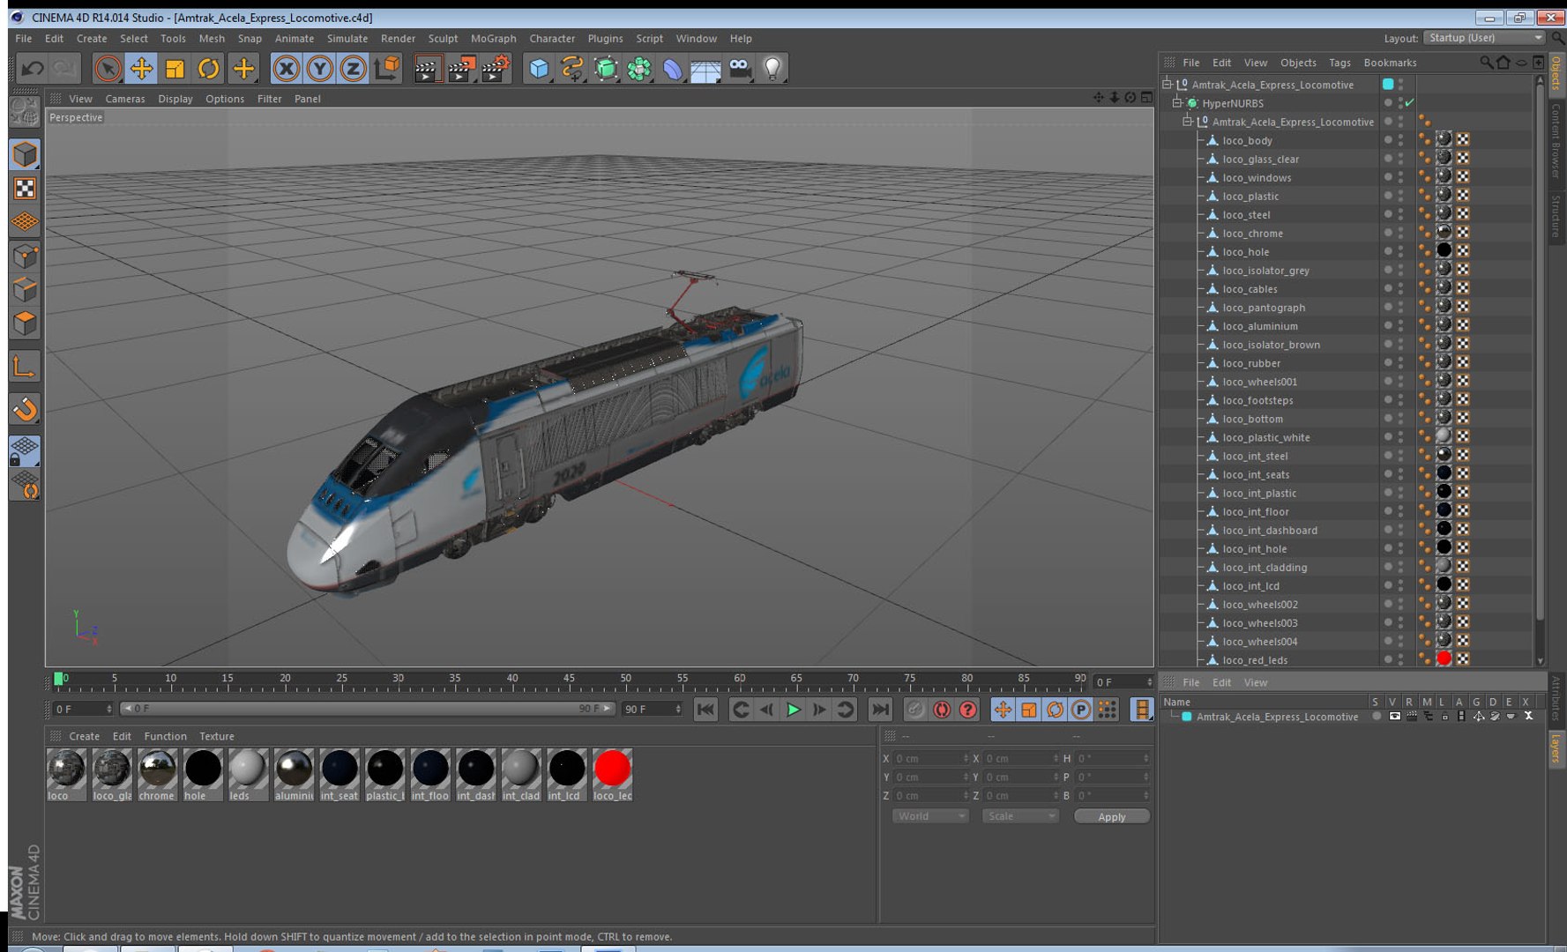The image size is (1567, 952).
Task: Go to end of animation
Action: tap(880, 710)
